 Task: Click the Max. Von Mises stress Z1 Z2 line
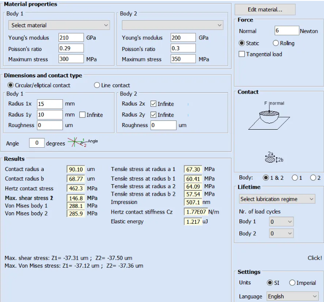[74, 266]
